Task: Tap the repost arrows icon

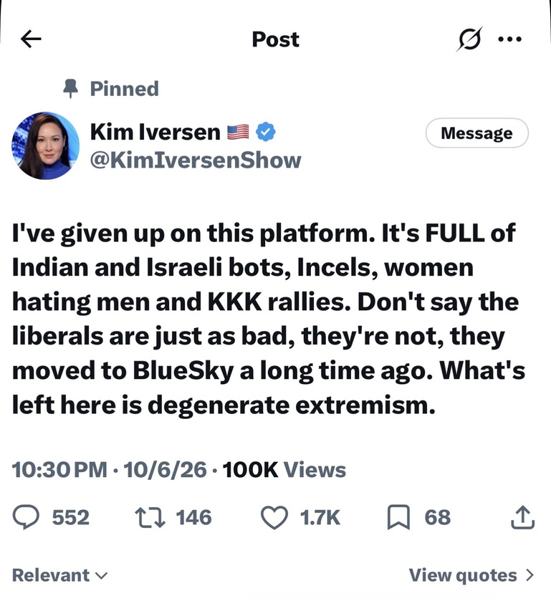Action: click(150, 517)
